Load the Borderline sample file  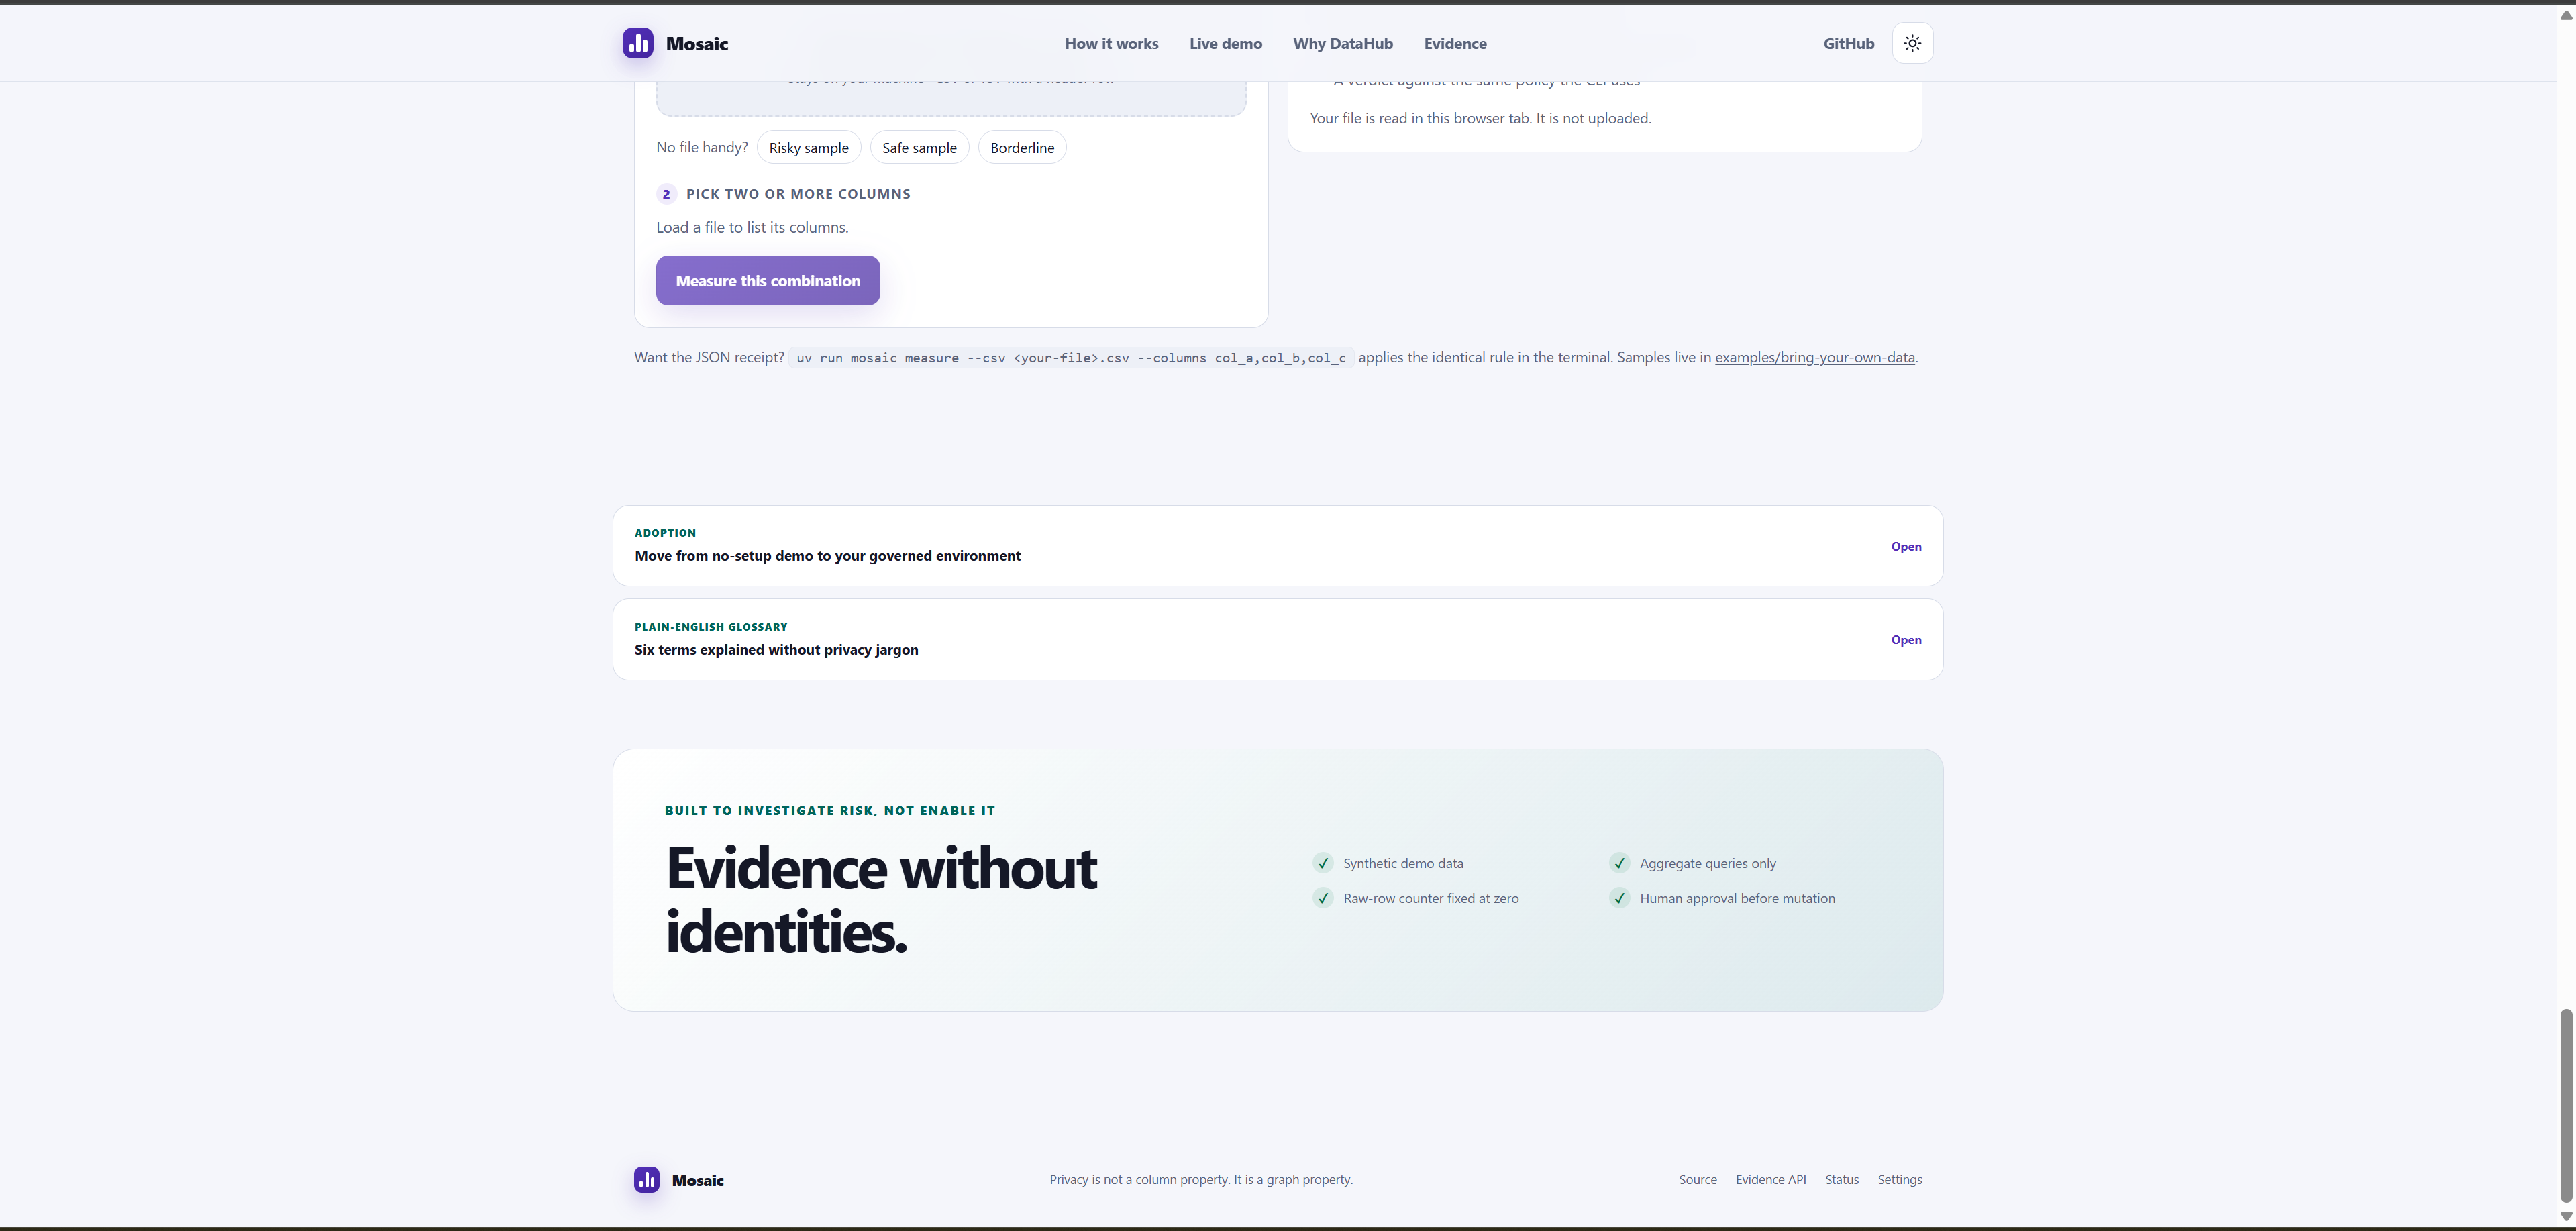click(1022, 147)
